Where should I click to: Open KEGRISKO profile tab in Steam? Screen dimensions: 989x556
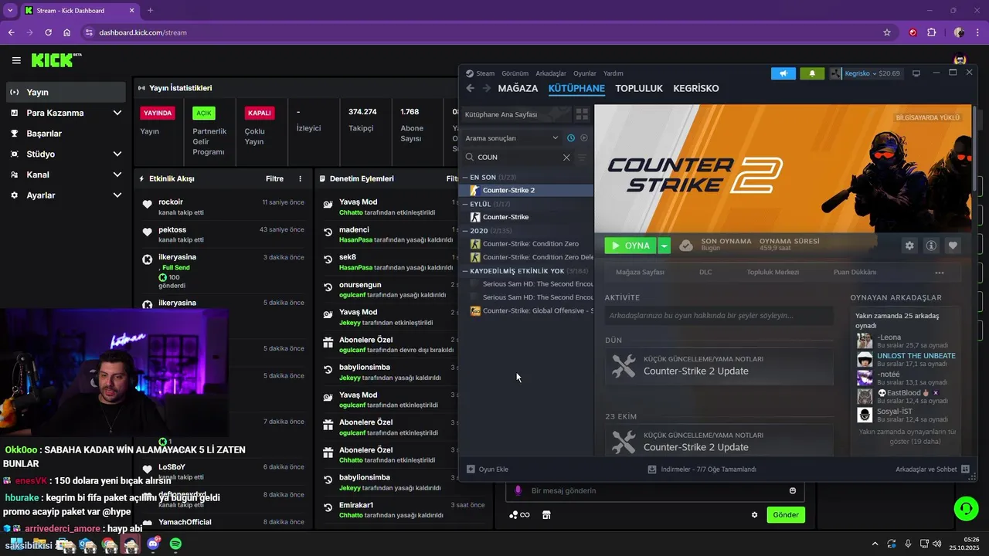(696, 88)
